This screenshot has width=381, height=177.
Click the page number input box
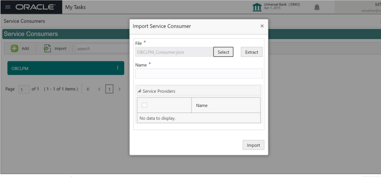[x=24, y=89]
